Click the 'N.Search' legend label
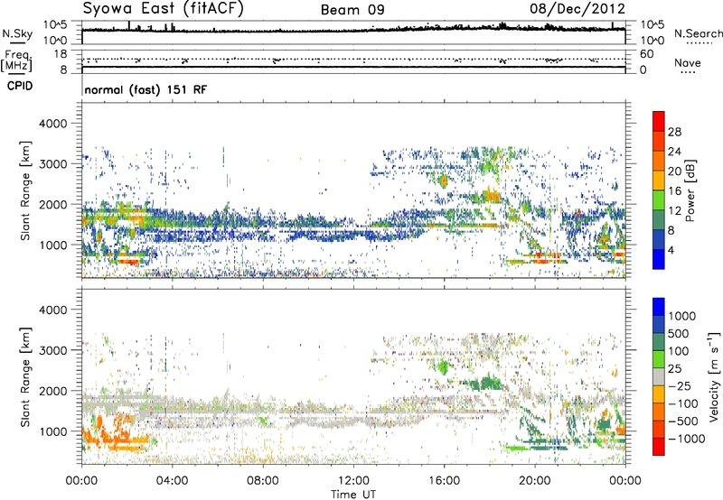The height and width of the screenshot is (500, 723). pos(698,33)
